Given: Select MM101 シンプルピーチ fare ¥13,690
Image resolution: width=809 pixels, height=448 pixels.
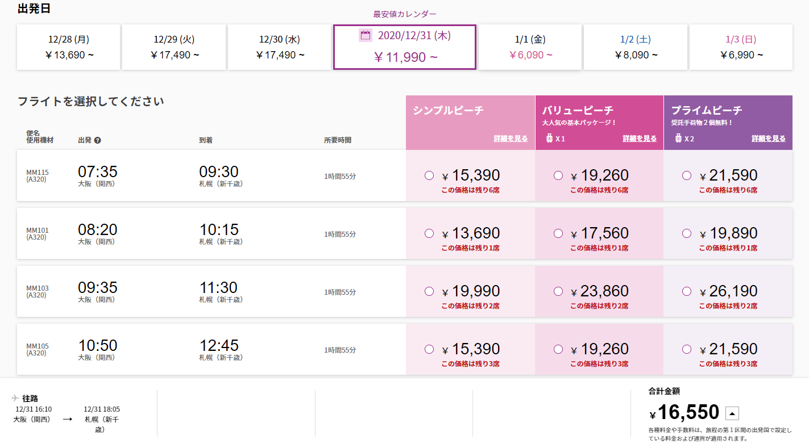Looking at the screenshot, I should point(429,233).
